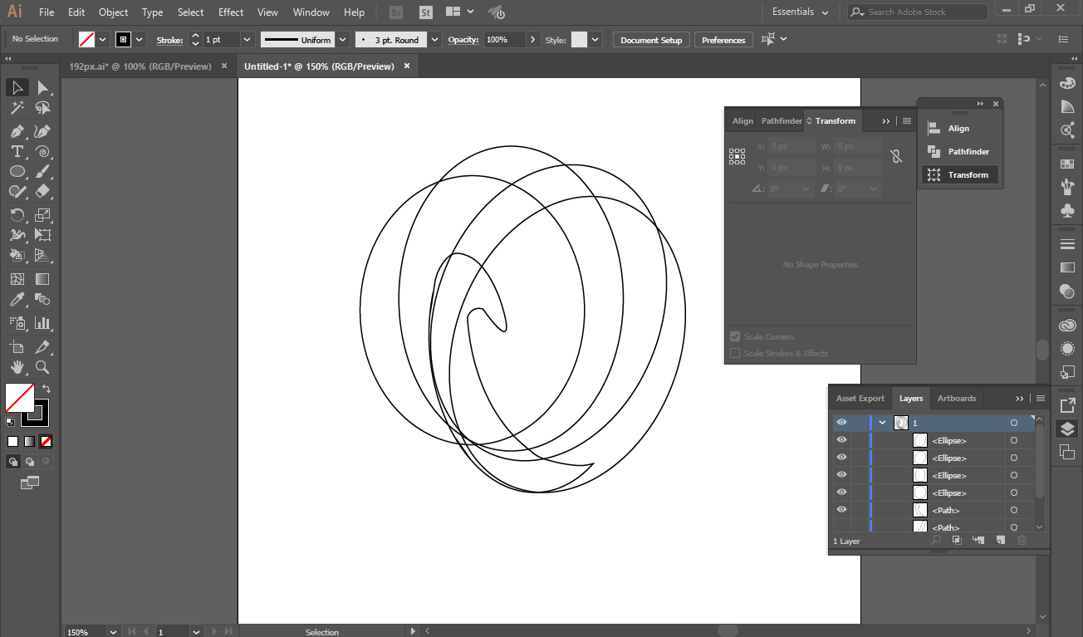Toggle visibility of layer 1
The image size is (1083, 637).
point(841,423)
